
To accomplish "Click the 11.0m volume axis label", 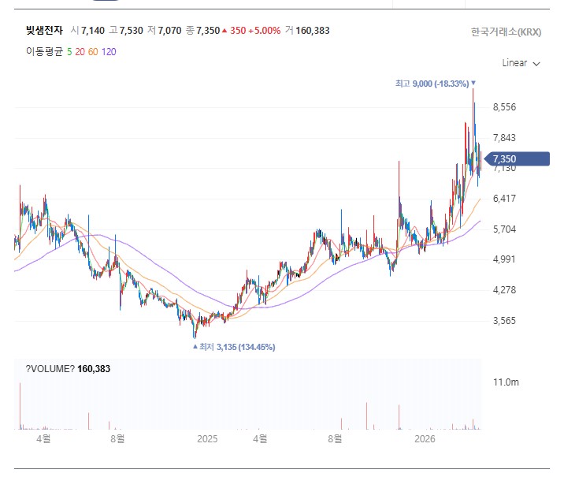I will [x=506, y=382].
